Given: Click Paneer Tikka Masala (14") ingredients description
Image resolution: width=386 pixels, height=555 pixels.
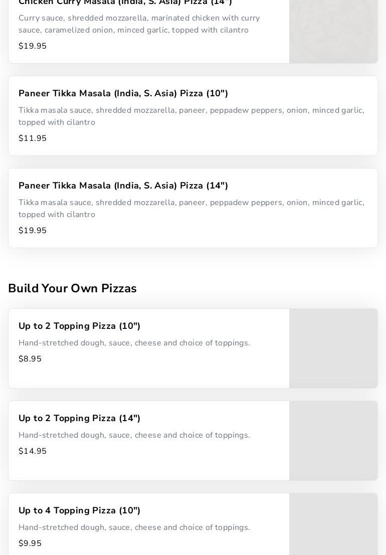Looking at the screenshot, I should [x=191, y=209].
